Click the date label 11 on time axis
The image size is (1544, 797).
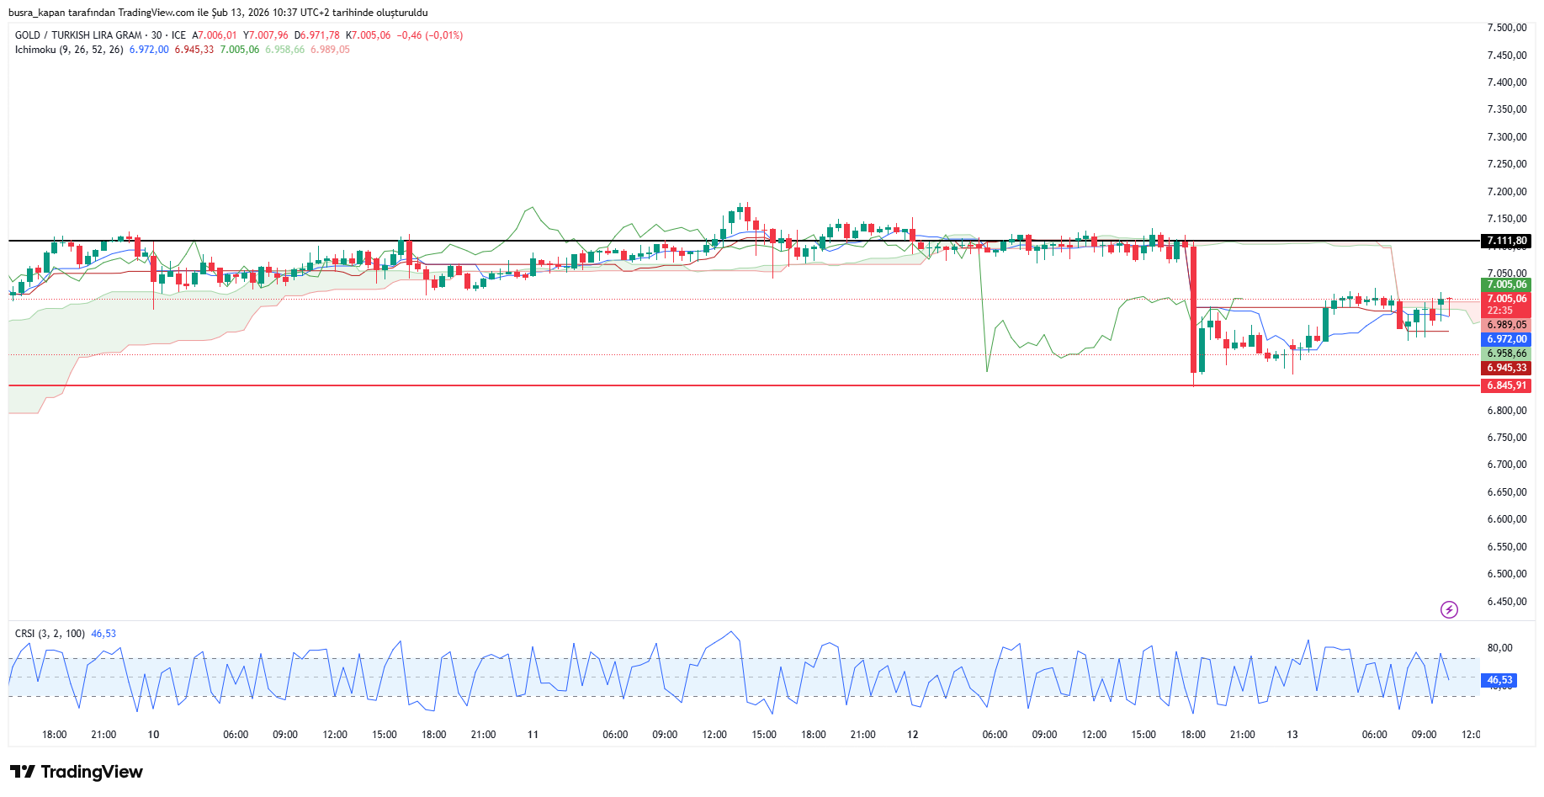point(533,735)
